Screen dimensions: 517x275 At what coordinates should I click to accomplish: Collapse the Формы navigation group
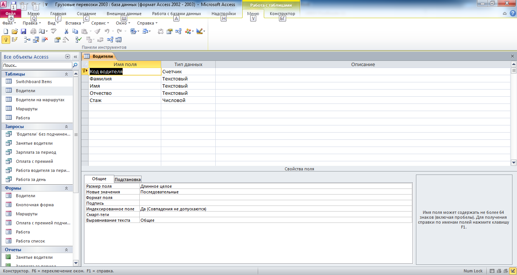tap(66, 188)
